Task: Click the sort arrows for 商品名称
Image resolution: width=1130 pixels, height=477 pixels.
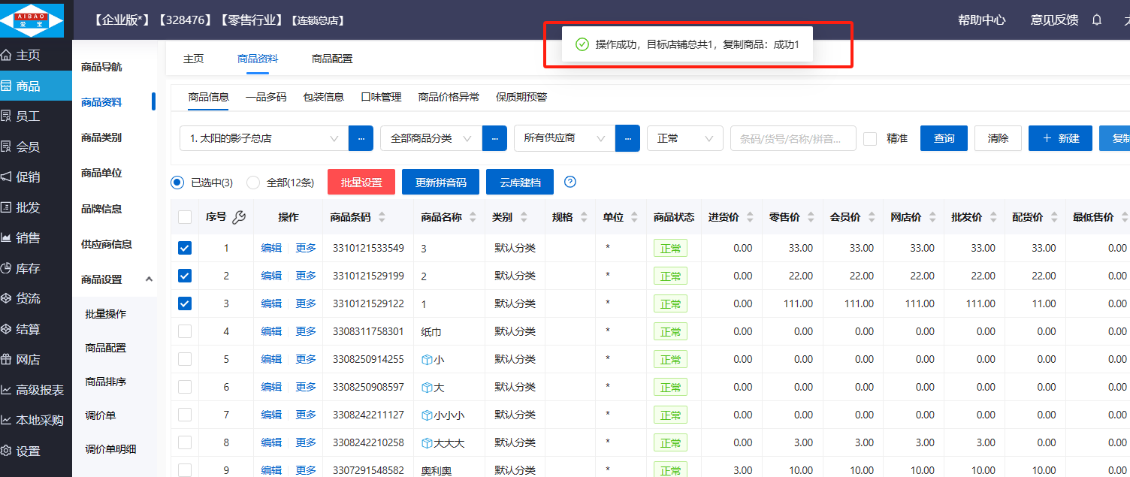Action: tap(473, 217)
